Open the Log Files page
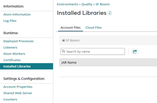 tap(10, 21)
